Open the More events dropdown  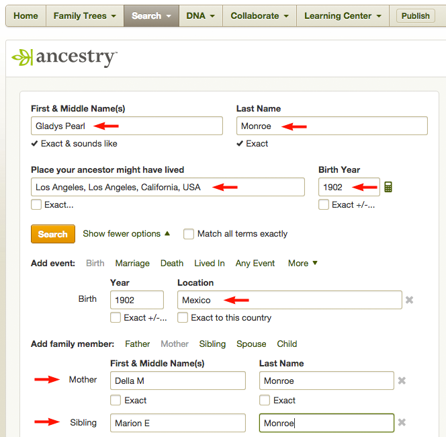click(x=303, y=264)
